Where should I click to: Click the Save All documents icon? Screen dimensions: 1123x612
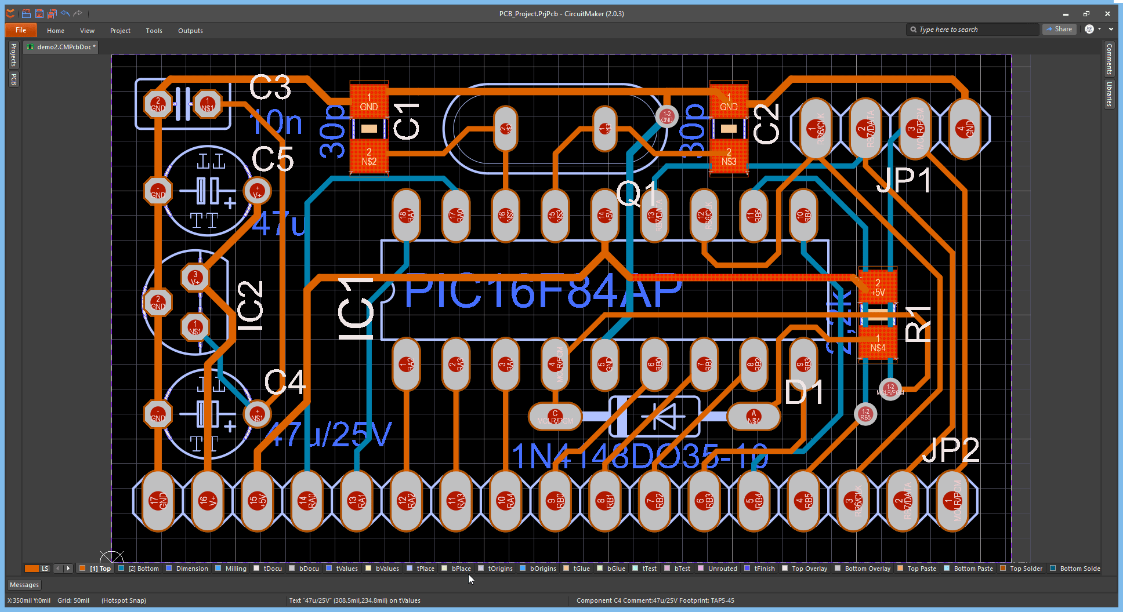(51, 13)
